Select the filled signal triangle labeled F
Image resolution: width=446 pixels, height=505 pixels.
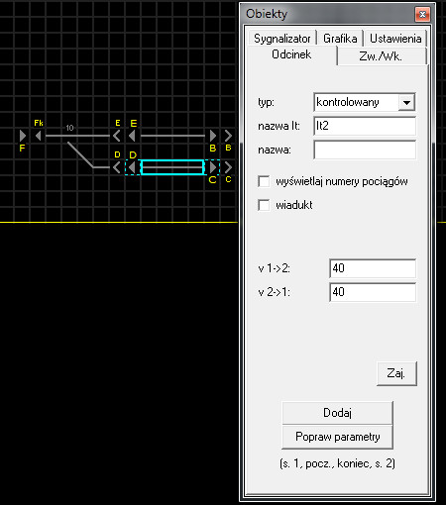[x=23, y=136]
